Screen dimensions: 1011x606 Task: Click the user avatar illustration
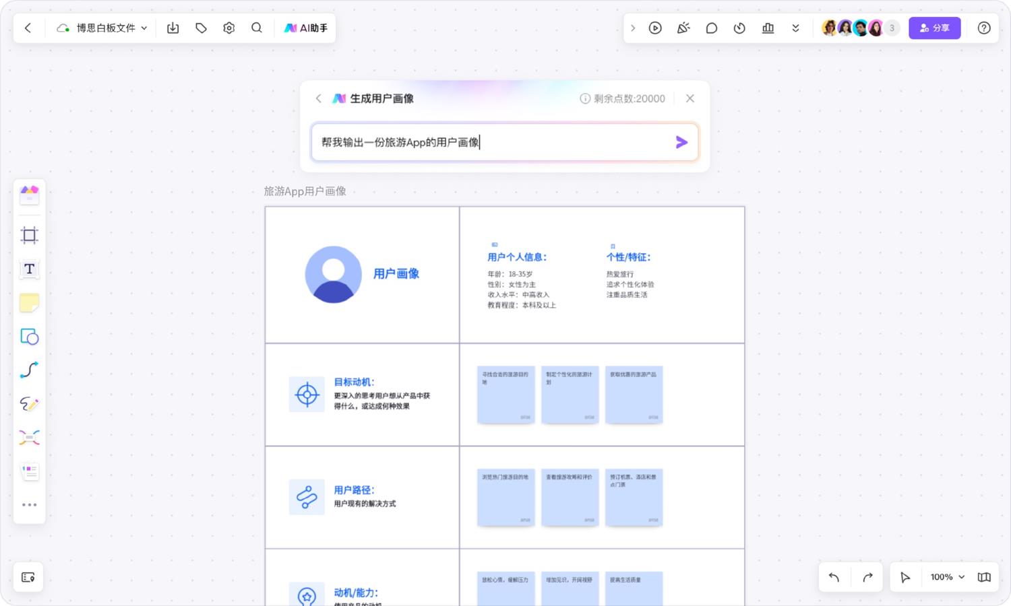pyautogui.click(x=334, y=274)
